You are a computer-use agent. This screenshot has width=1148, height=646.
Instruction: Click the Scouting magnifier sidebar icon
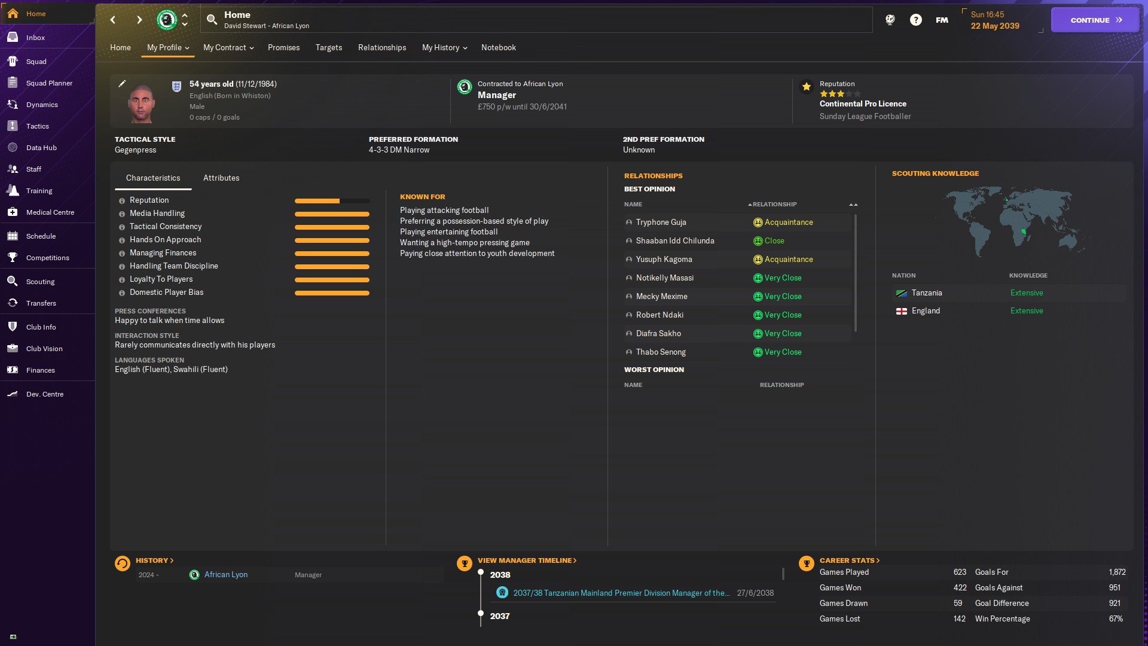(13, 282)
